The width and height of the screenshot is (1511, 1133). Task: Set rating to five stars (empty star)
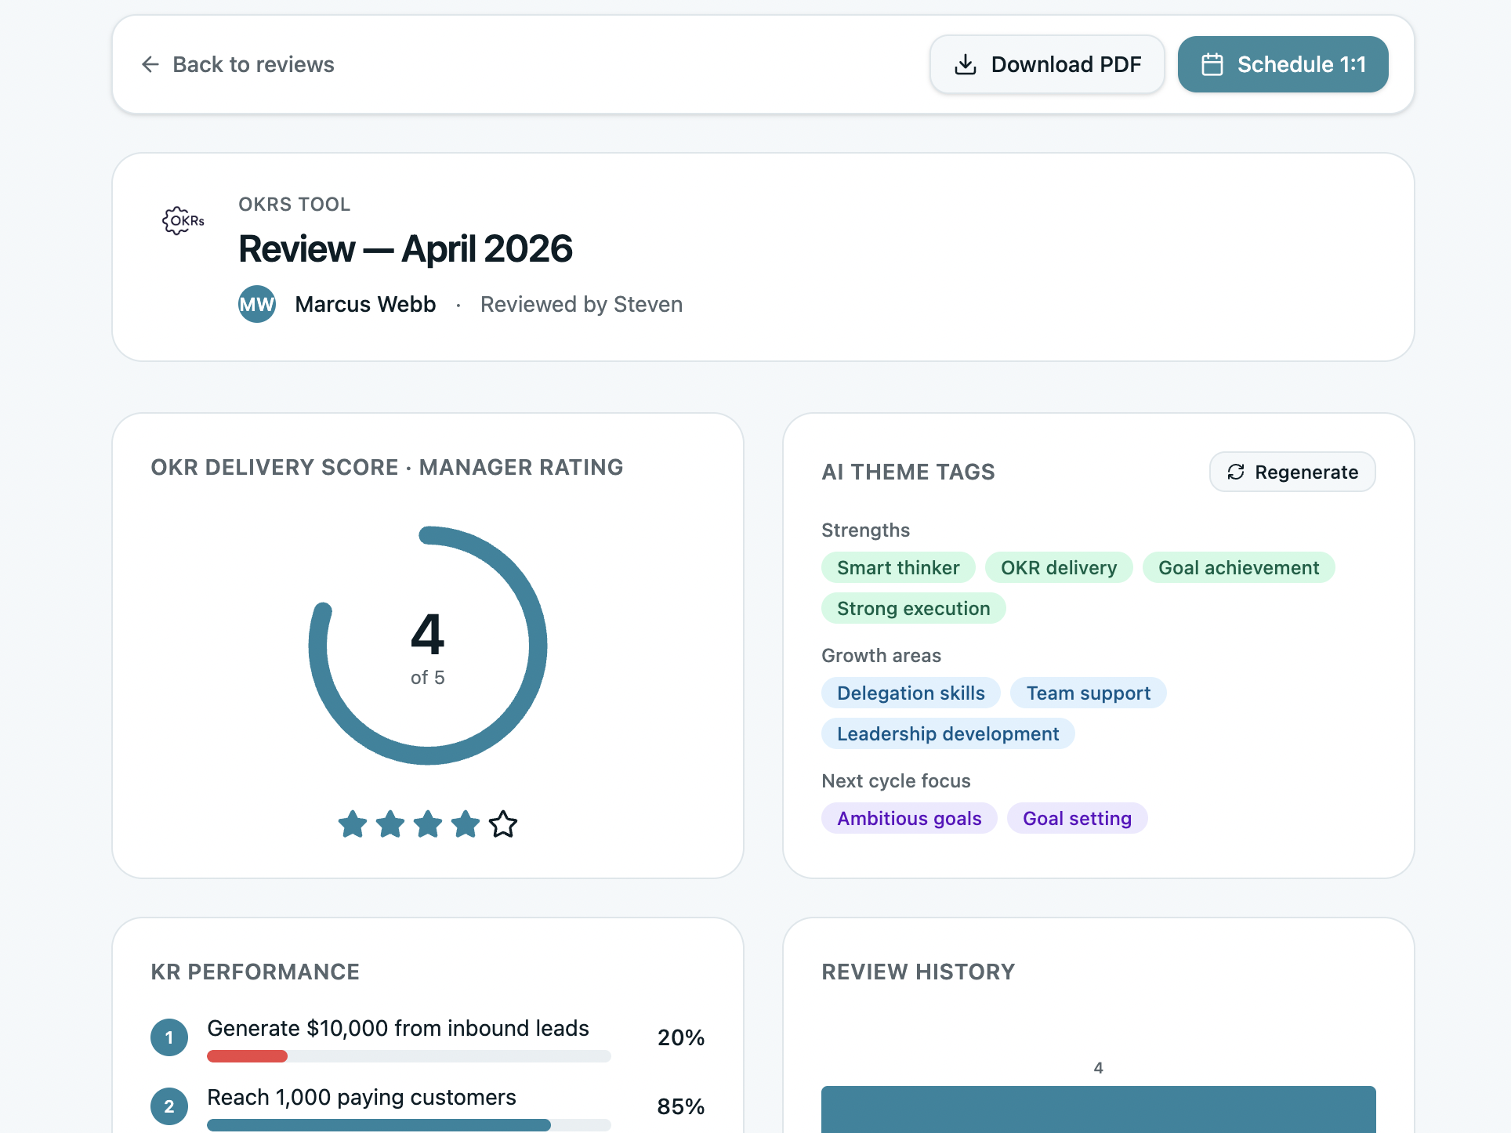pos(503,824)
